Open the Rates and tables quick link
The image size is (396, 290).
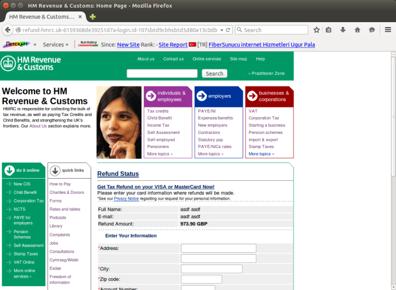tap(65, 209)
